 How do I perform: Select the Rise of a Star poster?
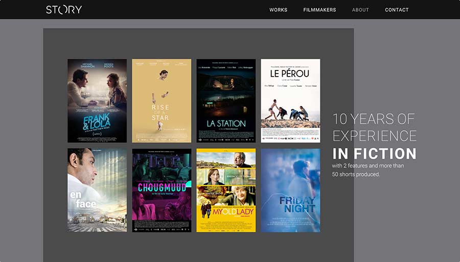coord(162,101)
